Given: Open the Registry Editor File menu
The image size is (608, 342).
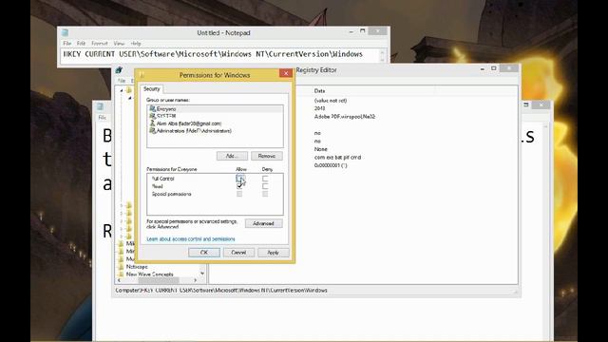Looking at the screenshot, I should coord(122,81).
